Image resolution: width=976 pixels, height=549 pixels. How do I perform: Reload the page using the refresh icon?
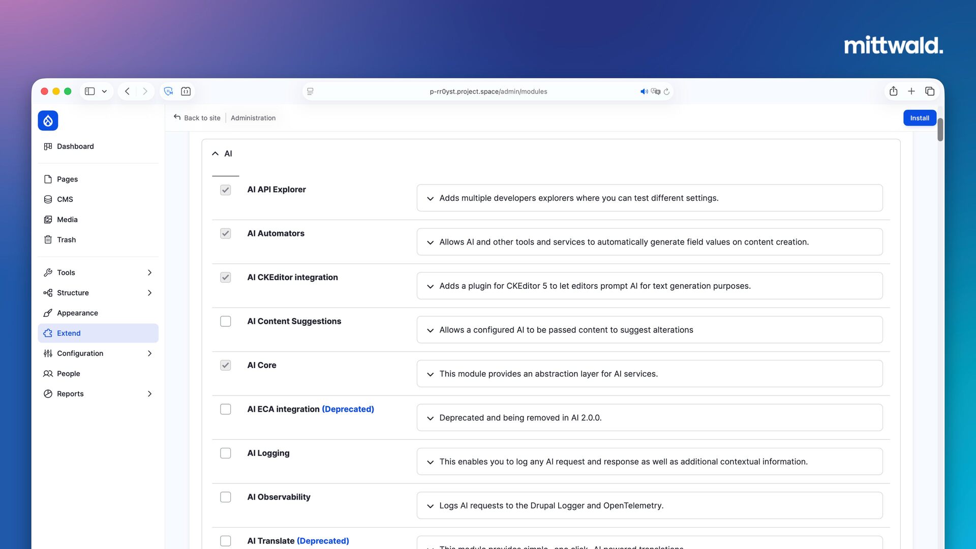(x=666, y=91)
